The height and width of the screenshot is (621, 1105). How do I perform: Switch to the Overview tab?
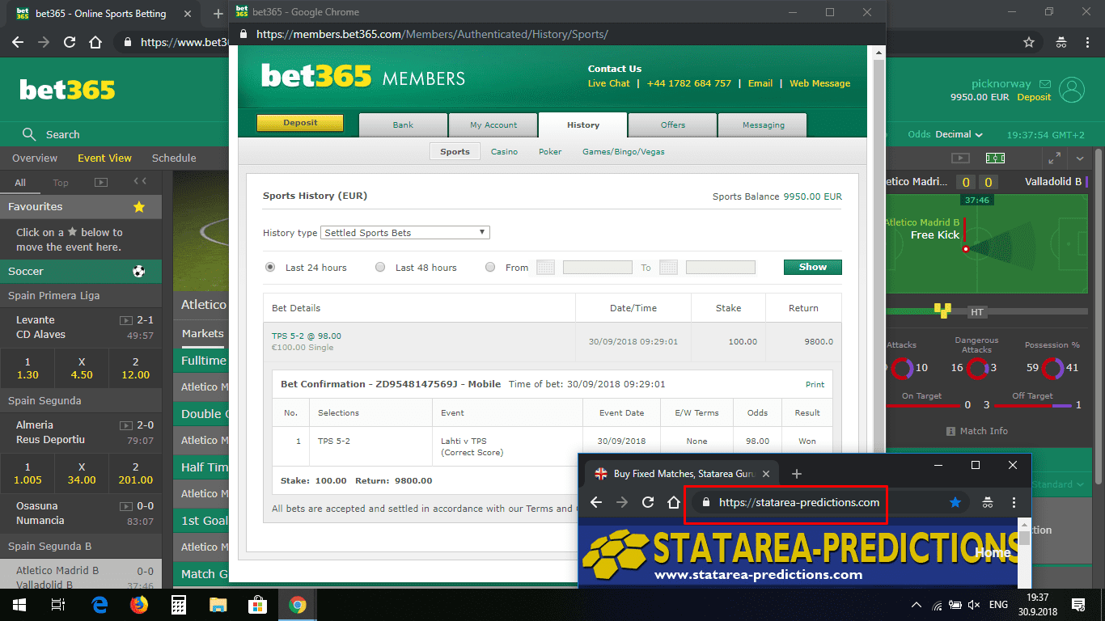click(35, 158)
